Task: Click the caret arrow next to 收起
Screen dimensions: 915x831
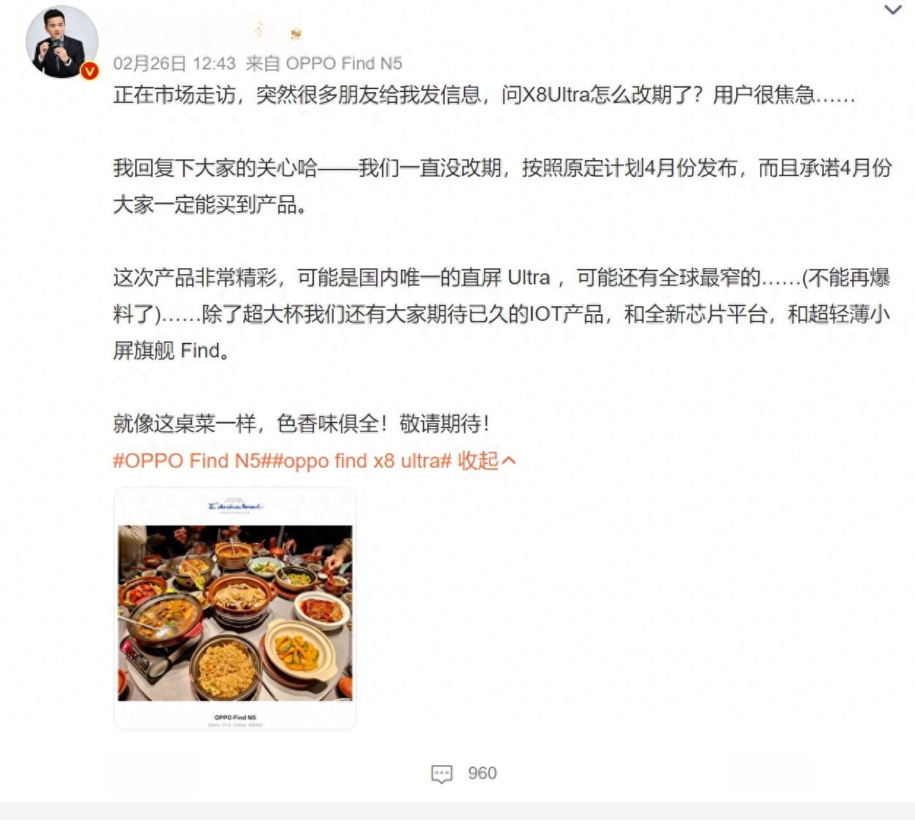Action: coord(509,460)
